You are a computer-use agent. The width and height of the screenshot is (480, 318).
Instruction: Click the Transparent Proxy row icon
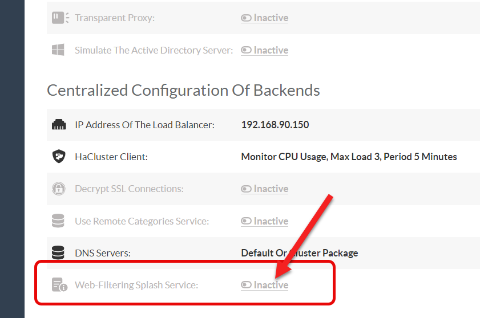tap(60, 18)
